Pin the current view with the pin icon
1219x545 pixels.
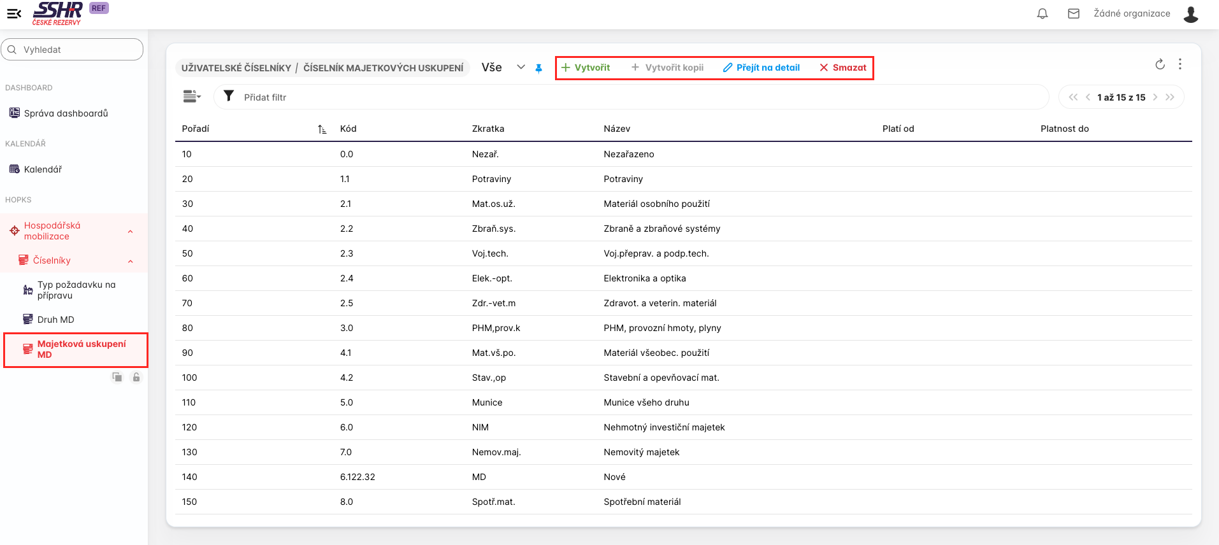tap(539, 68)
